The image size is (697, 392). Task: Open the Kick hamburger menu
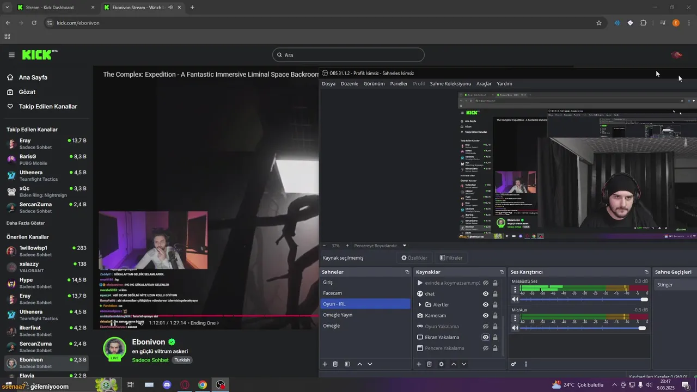11,55
